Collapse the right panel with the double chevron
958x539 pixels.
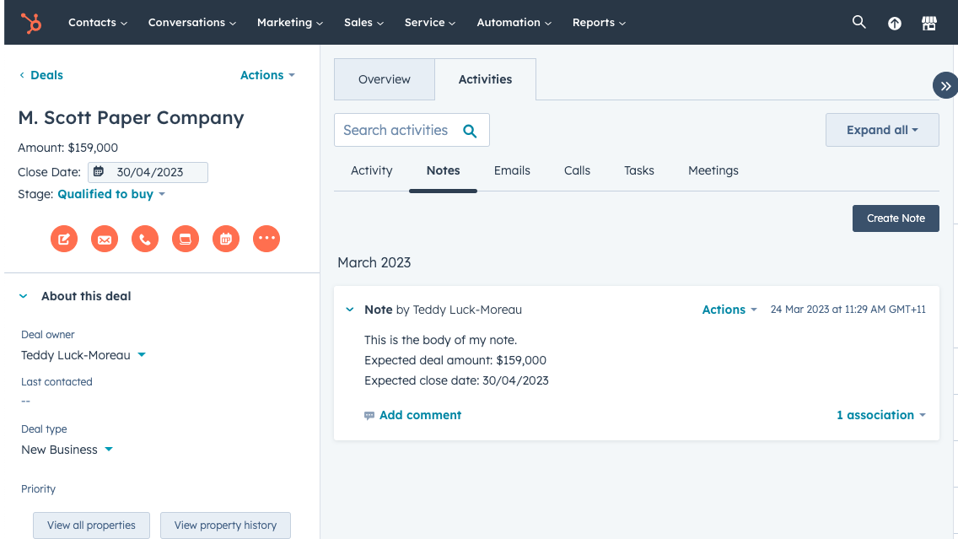945,85
